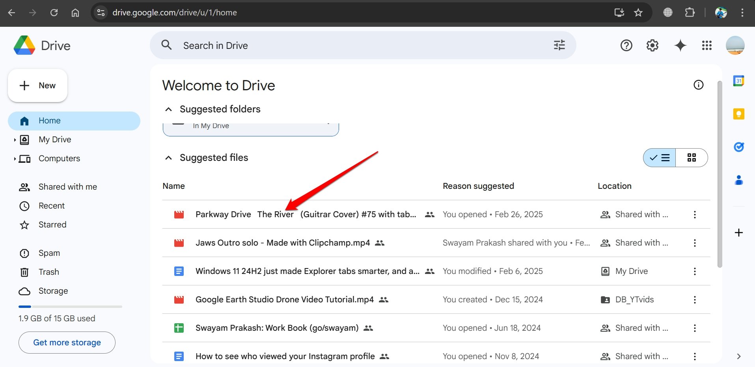Open the Google account avatar menu

735,45
